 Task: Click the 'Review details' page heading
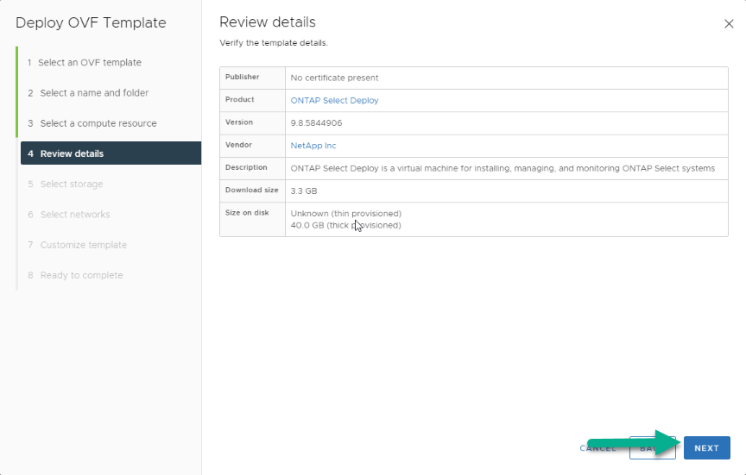point(268,22)
